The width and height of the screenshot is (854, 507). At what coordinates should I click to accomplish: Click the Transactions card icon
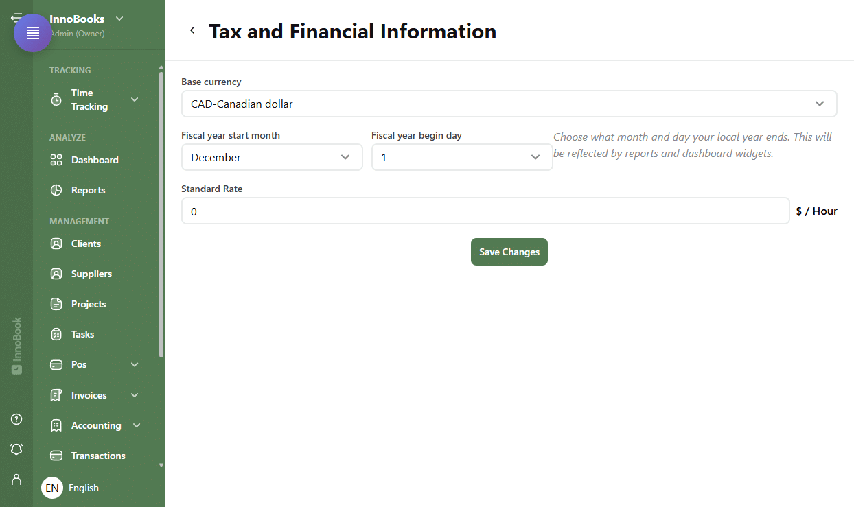pyautogui.click(x=56, y=456)
